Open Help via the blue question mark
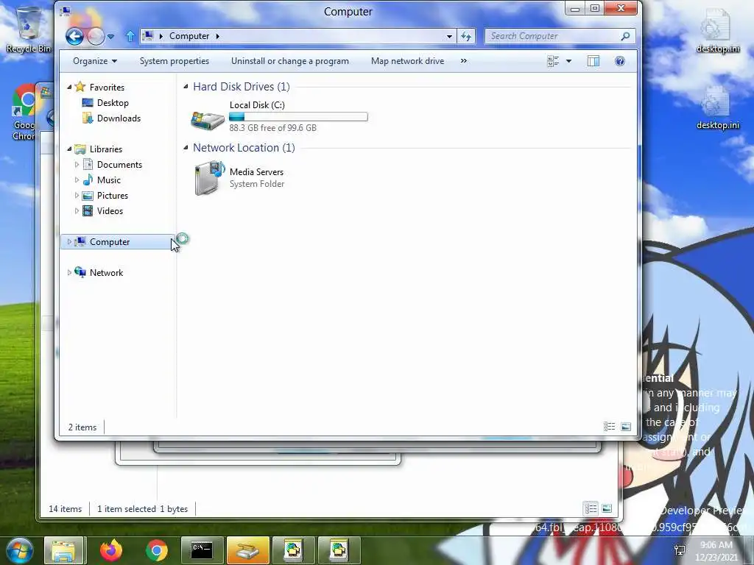Screen dimensions: 754x565 click(x=620, y=61)
